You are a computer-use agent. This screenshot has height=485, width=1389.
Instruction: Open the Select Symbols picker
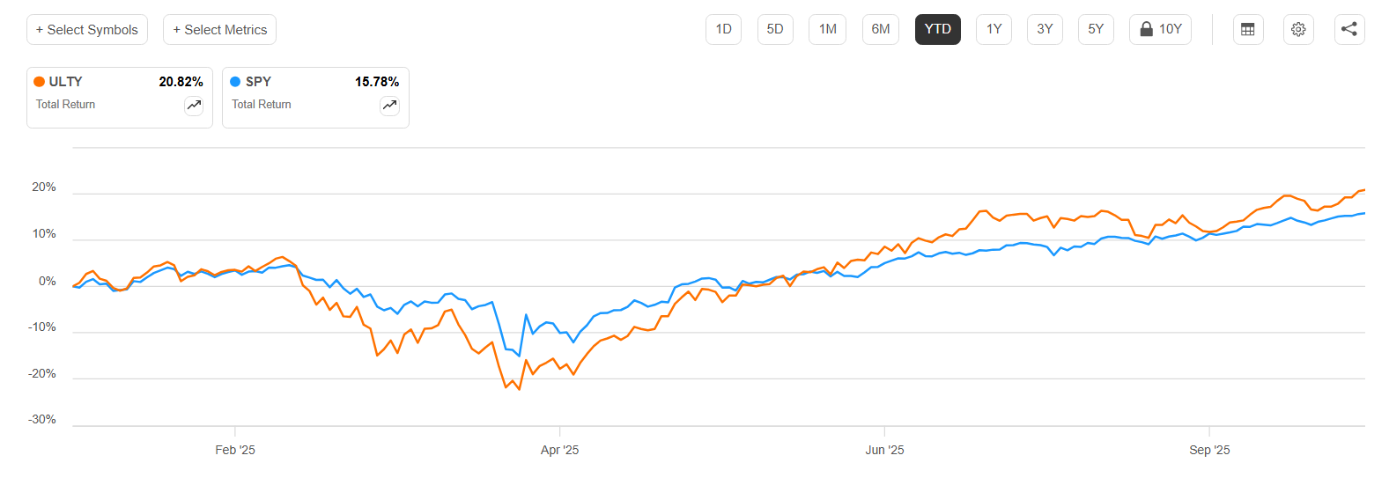tap(87, 30)
